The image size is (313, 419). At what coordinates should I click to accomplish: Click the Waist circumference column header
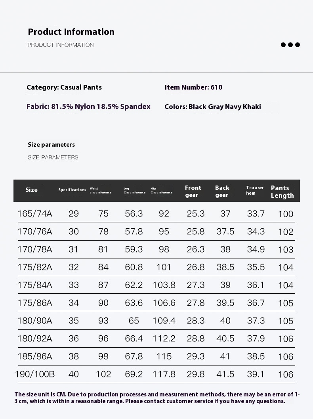click(101, 191)
